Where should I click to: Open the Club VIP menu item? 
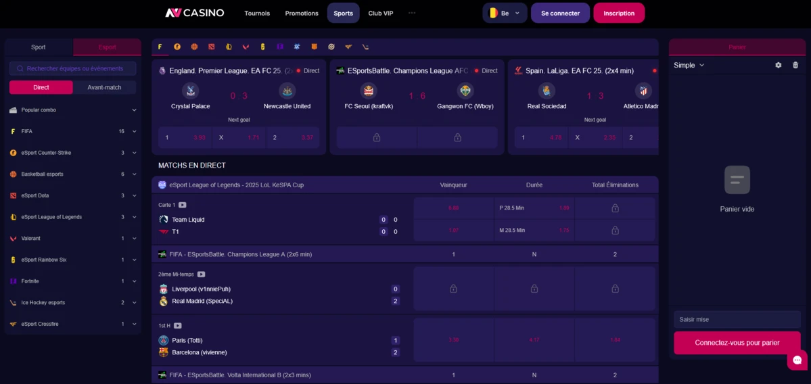click(x=381, y=13)
